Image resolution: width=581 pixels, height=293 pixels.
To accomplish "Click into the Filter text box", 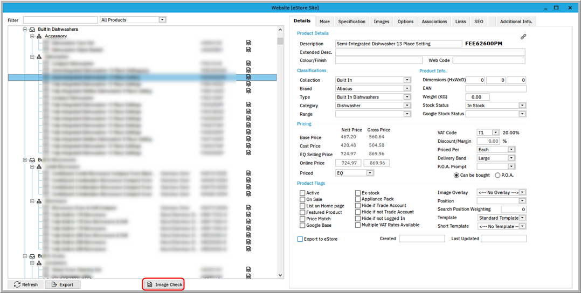I will point(60,20).
